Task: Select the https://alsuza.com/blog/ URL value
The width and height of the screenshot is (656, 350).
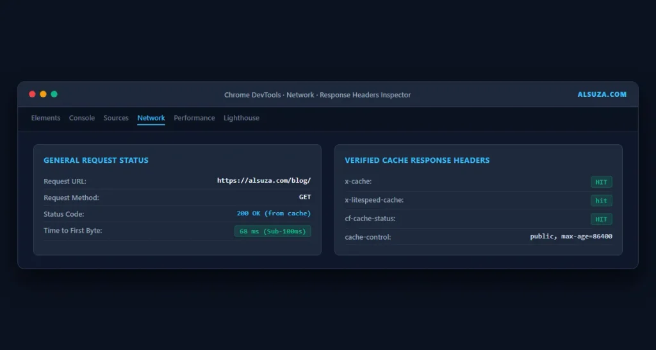Action: 264,180
